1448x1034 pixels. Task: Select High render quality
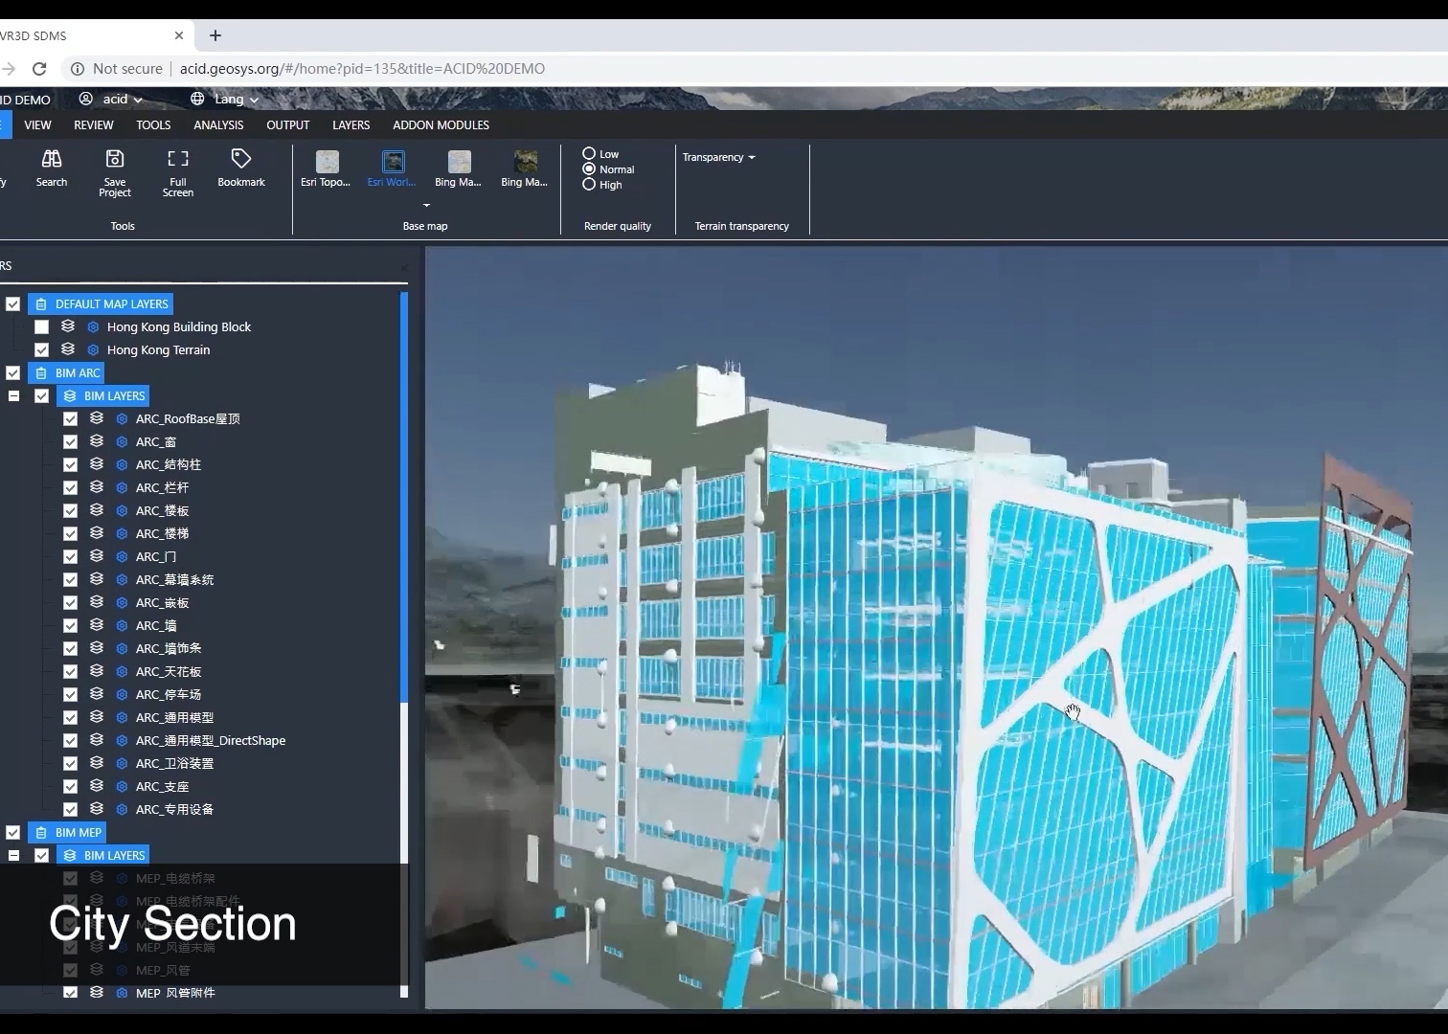tap(589, 185)
